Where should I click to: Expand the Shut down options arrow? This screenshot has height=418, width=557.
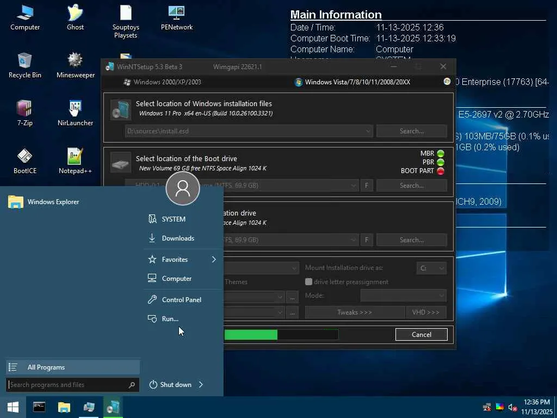click(201, 385)
